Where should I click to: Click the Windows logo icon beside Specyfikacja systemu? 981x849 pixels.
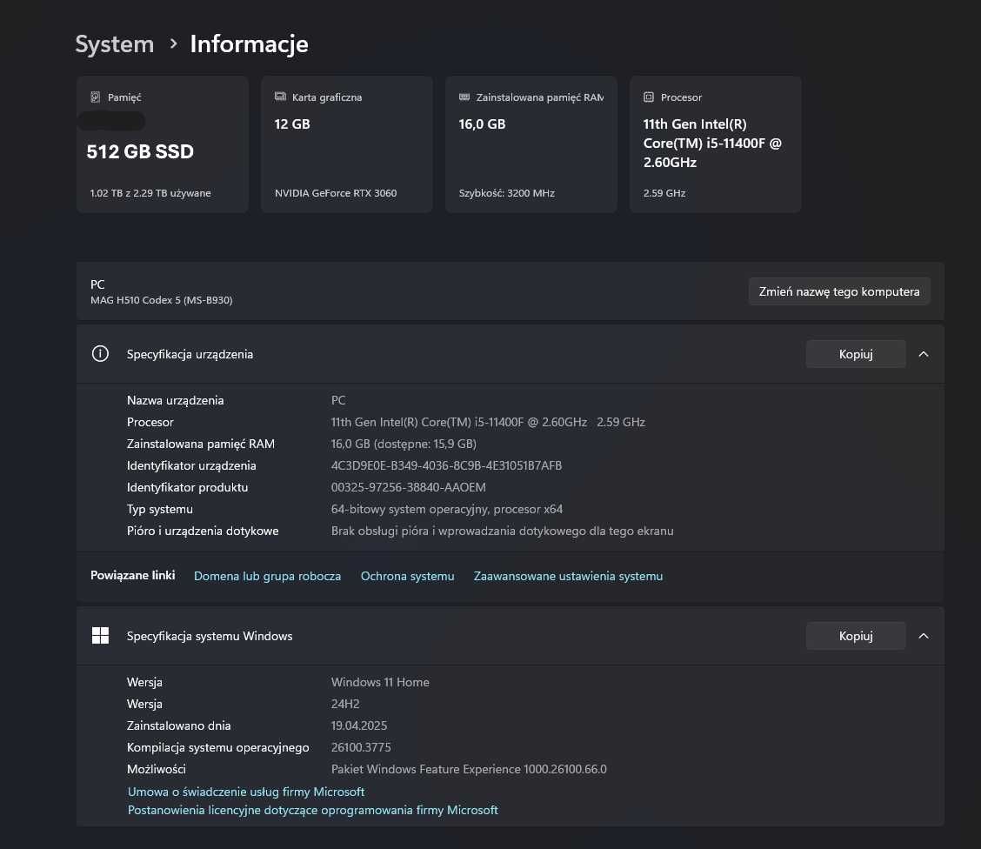pos(100,636)
